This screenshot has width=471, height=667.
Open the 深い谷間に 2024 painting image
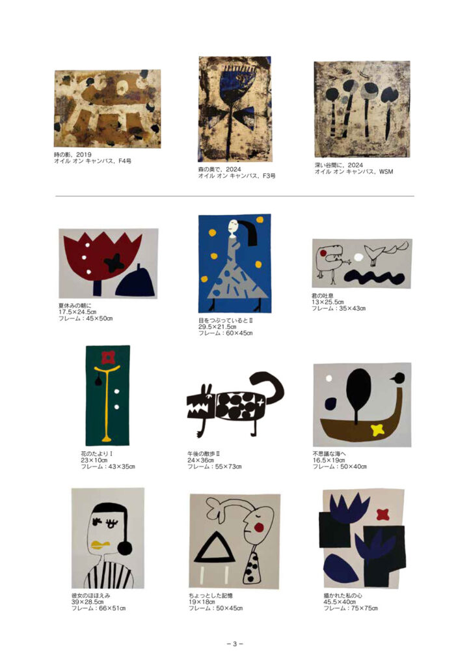point(362,109)
